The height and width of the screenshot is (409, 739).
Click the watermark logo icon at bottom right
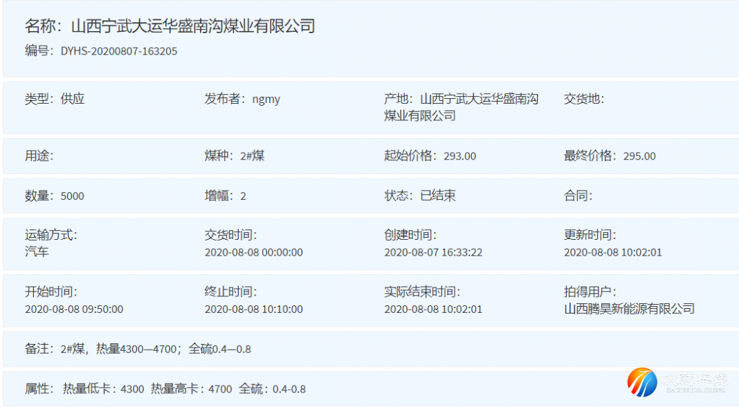point(641,382)
